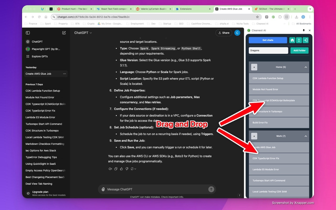Click the Cleanest AI sign-in arrow button

click(x=306, y=40)
